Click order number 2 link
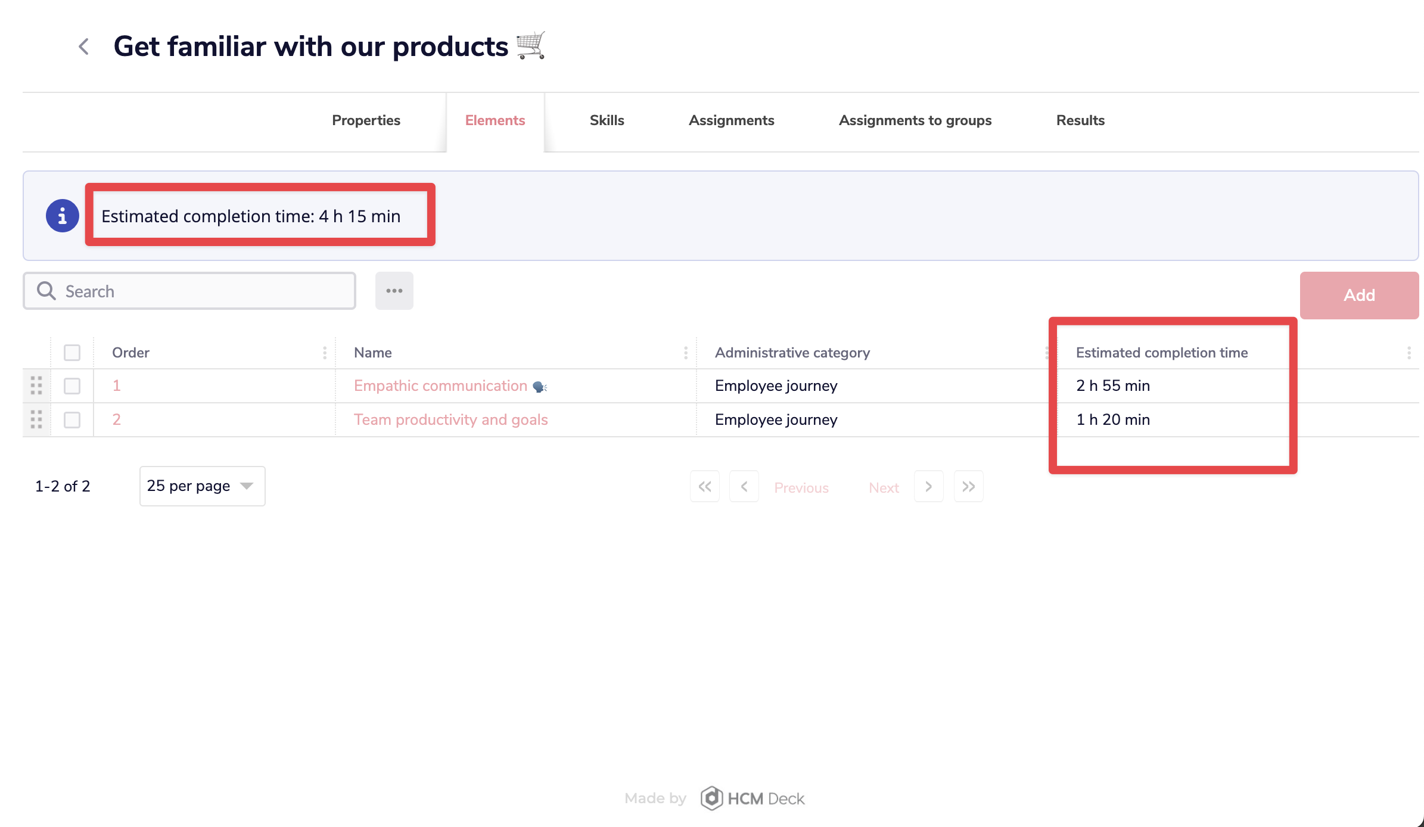1424x827 pixels. [x=117, y=419]
